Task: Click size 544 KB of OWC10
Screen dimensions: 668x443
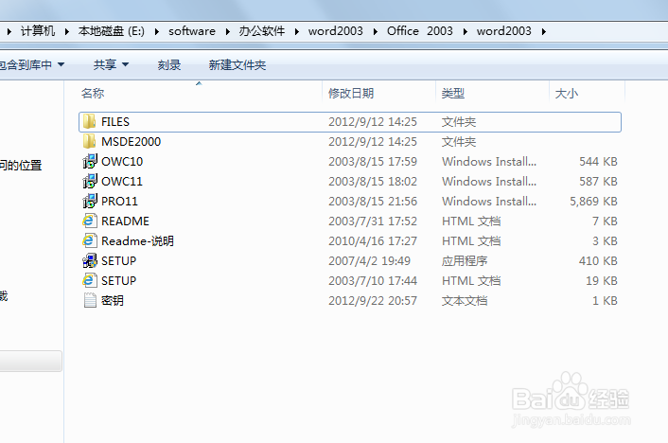Action: [x=598, y=162]
